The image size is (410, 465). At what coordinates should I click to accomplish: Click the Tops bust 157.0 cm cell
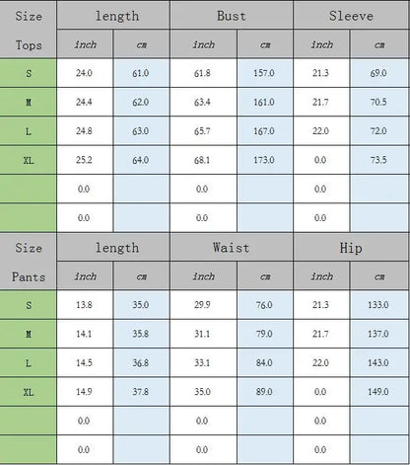pyautogui.click(x=265, y=73)
